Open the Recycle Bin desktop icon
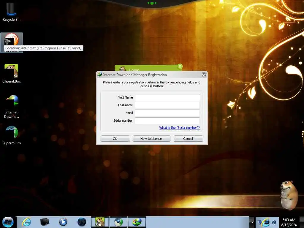The width and height of the screenshot is (304, 228). point(12,12)
